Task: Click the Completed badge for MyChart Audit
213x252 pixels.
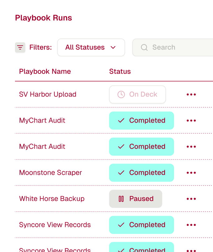Action: point(141,120)
